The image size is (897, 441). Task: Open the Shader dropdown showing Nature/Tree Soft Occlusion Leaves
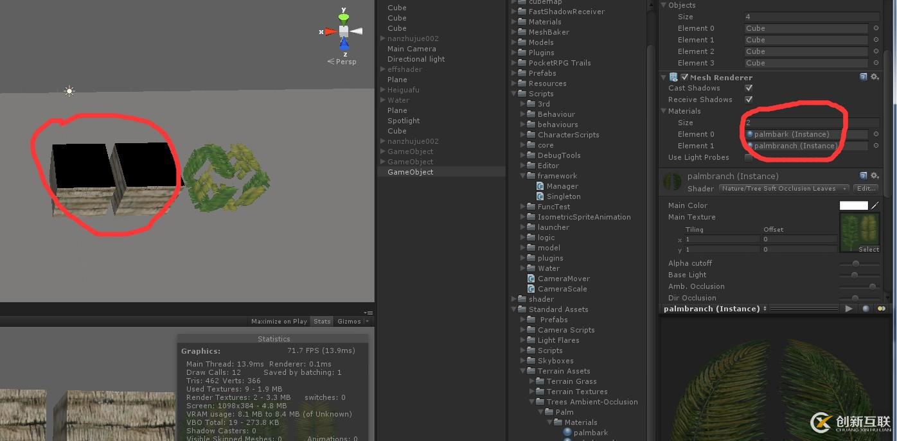783,188
